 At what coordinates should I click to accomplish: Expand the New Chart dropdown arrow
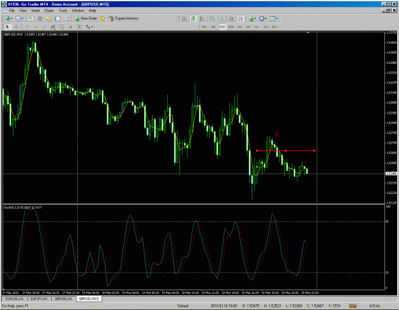pyautogui.click(x=11, y=18)
